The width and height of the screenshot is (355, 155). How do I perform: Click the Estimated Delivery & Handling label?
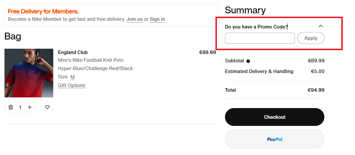259,71
